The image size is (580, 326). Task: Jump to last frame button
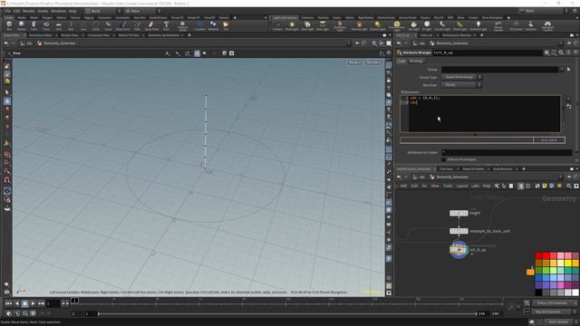coord(41,303)
